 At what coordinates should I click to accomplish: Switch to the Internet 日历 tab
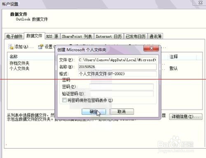click(109, 36)
